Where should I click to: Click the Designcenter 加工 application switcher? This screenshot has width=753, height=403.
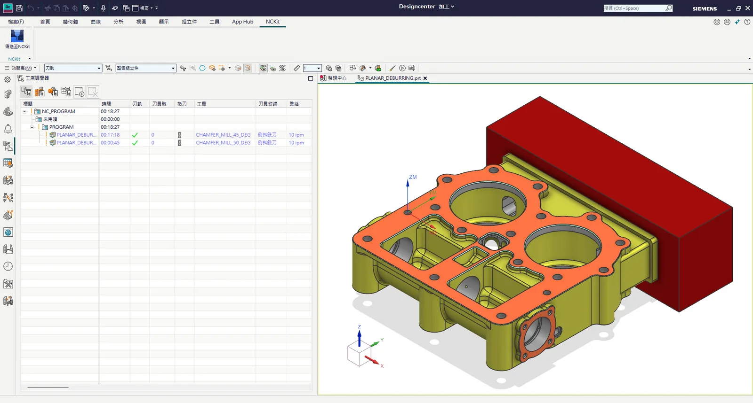point(426,7)
